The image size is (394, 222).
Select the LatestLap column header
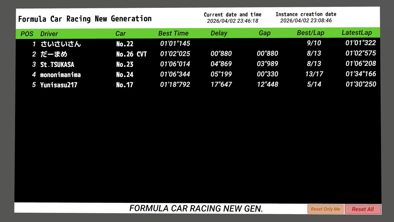coord(357,33)
